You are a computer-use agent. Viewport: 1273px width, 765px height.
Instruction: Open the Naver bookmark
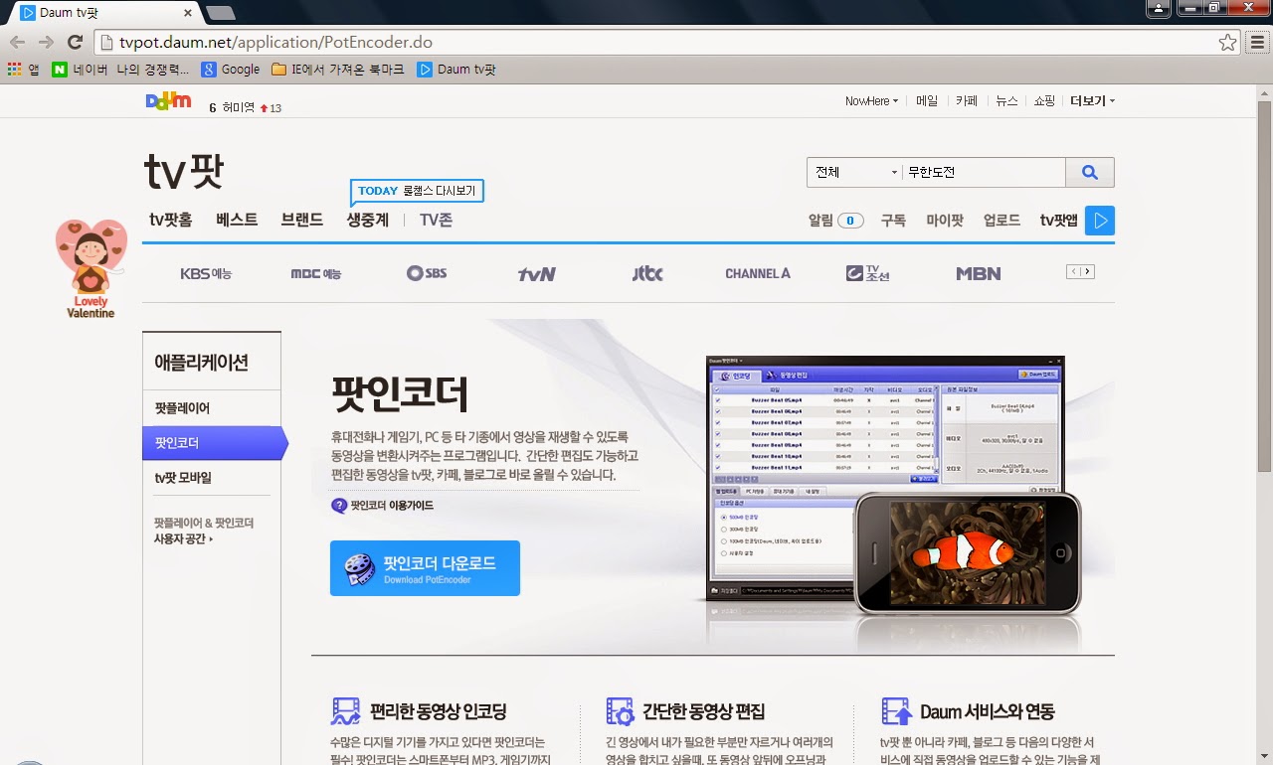point(80,70)
